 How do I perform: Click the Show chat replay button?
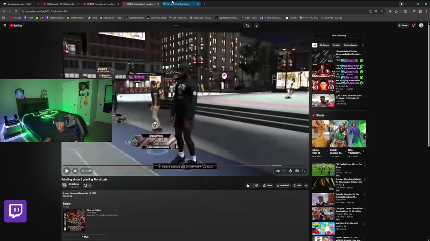click(339, 35)
